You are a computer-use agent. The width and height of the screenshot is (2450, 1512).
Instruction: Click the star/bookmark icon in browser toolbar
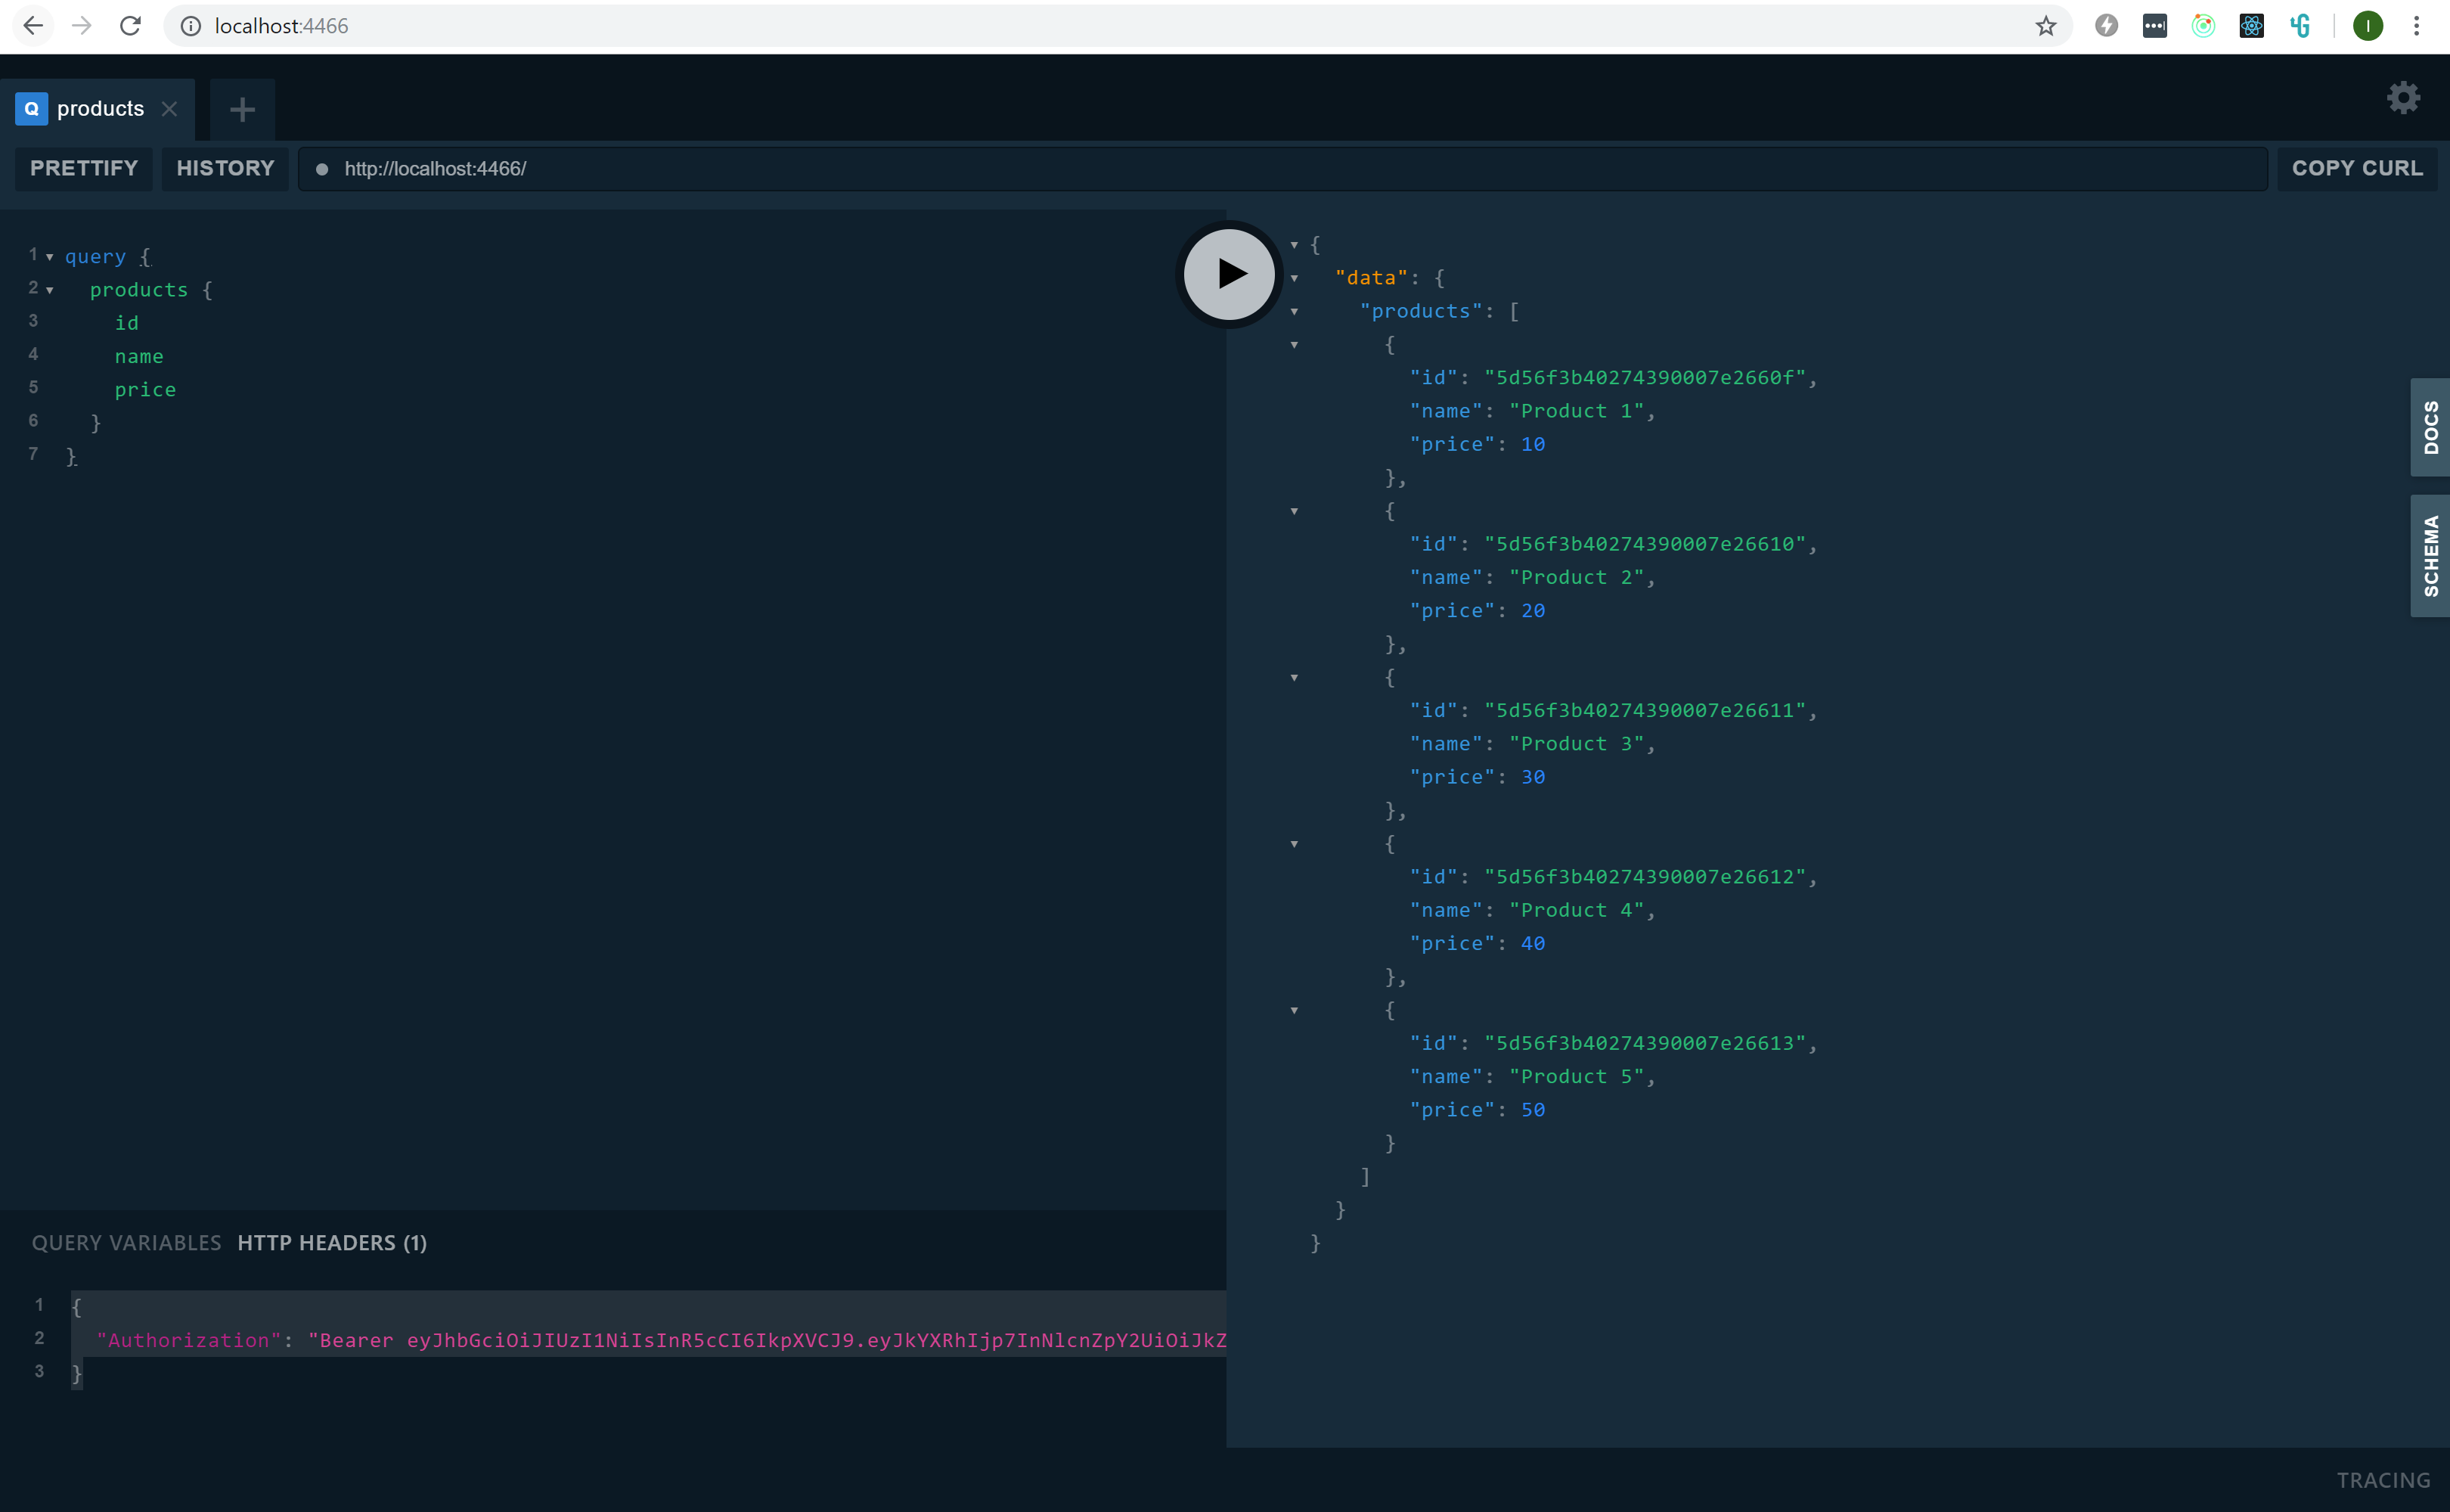(2051, 24)
